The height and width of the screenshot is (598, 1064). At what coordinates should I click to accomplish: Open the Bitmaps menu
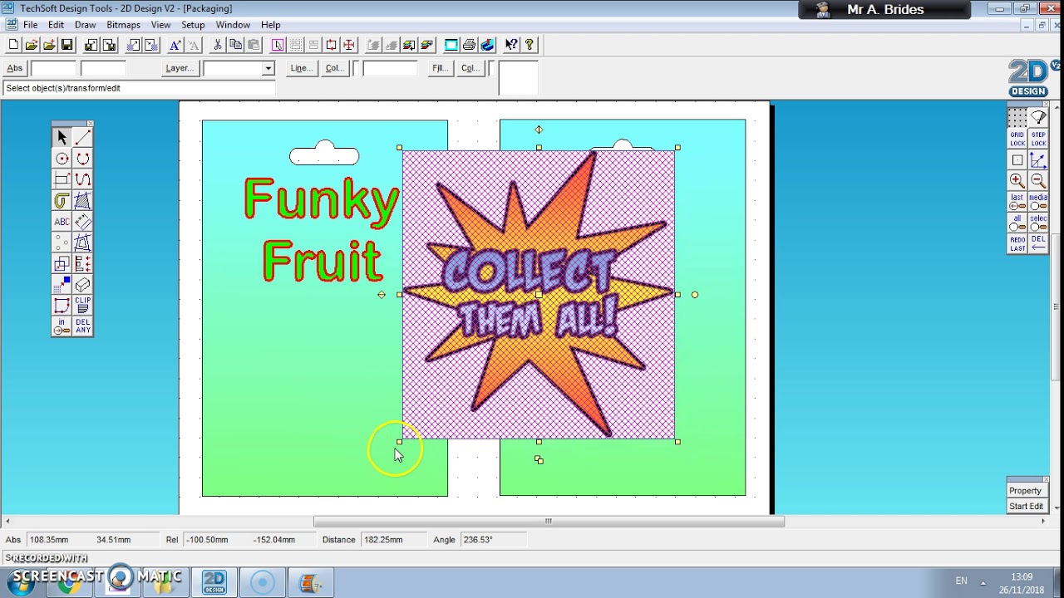(123, 25)
